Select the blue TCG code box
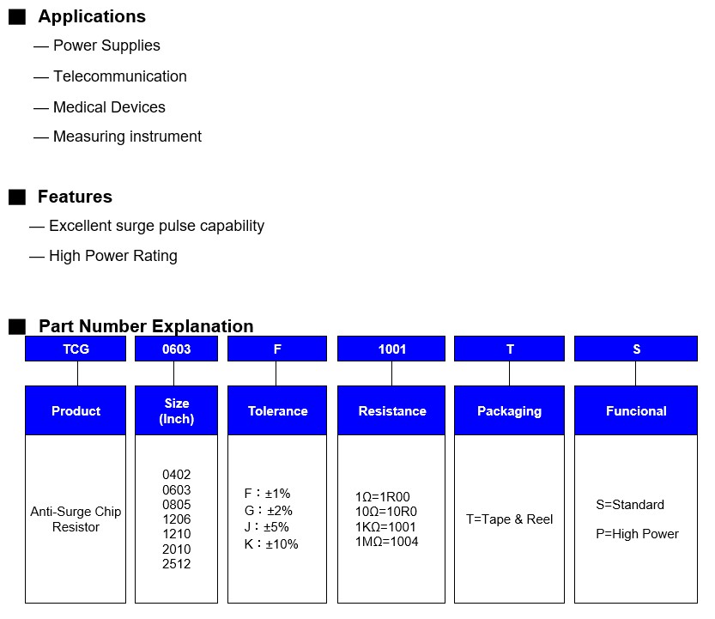Viewport: 715px width, 619px height. point(76,349)
